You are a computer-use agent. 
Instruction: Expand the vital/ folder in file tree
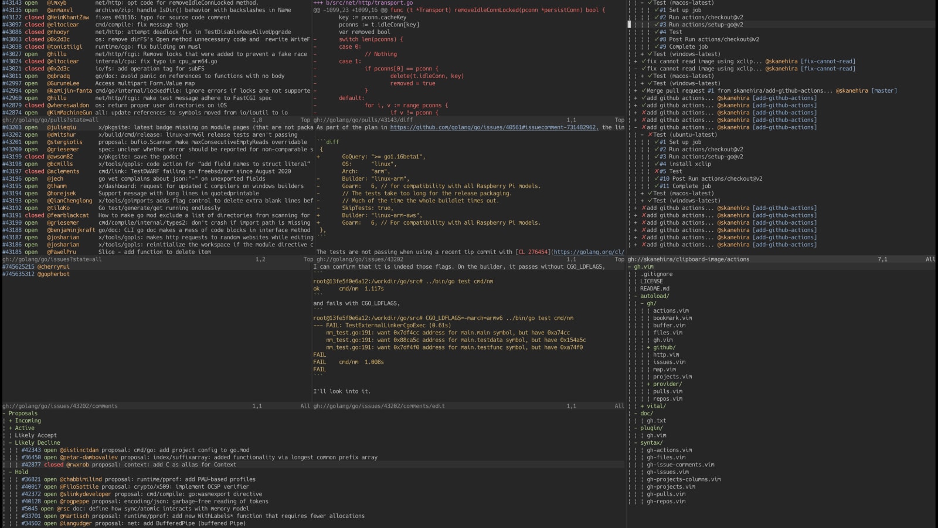[643, 406]
